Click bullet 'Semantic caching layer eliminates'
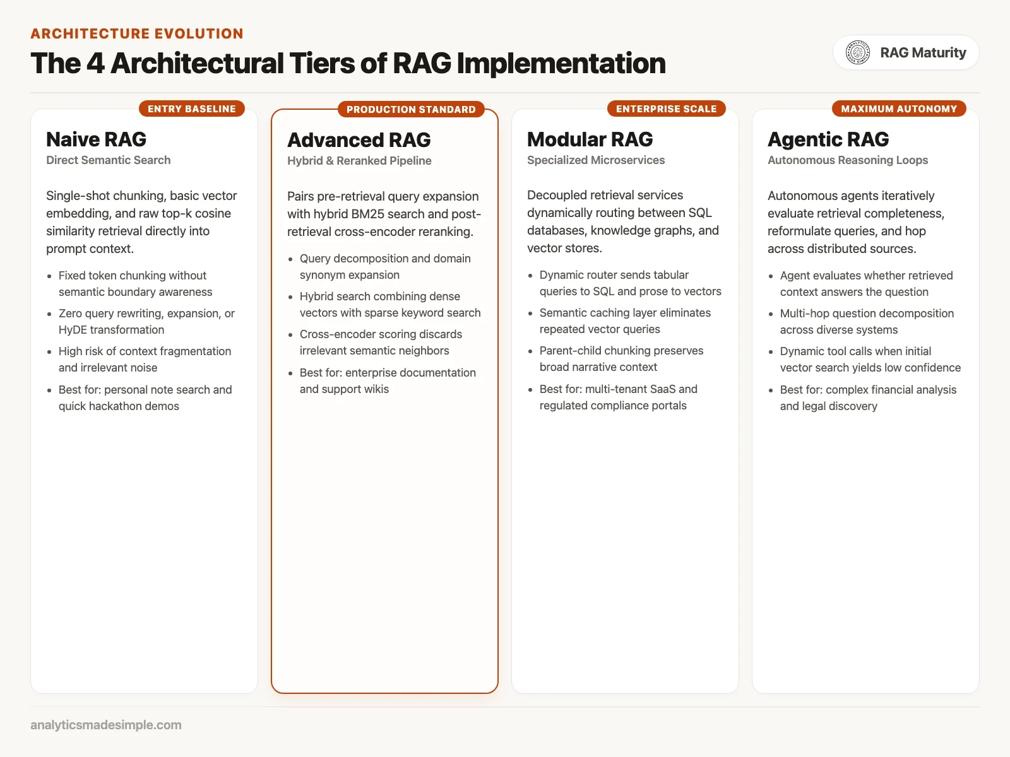Image resolution: width=1010 pixels, height=757 pixels. [x=625, y=321]
